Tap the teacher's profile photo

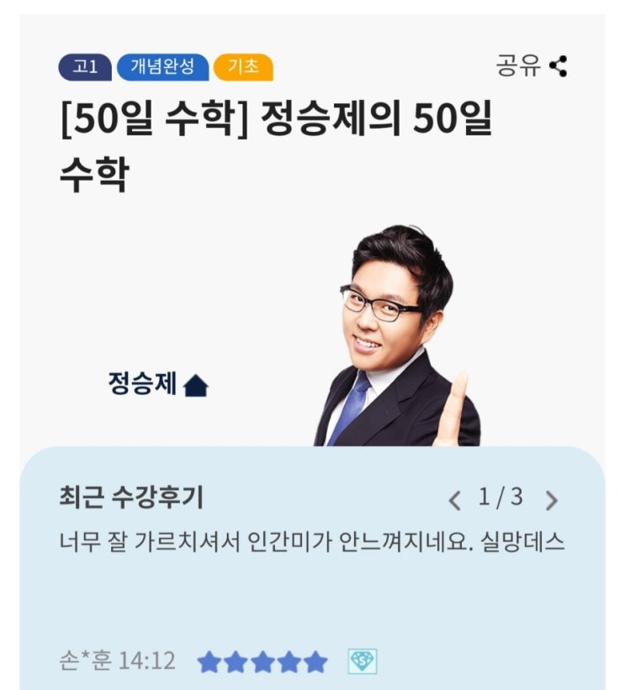pyautogui.click(x=397, y=336)
